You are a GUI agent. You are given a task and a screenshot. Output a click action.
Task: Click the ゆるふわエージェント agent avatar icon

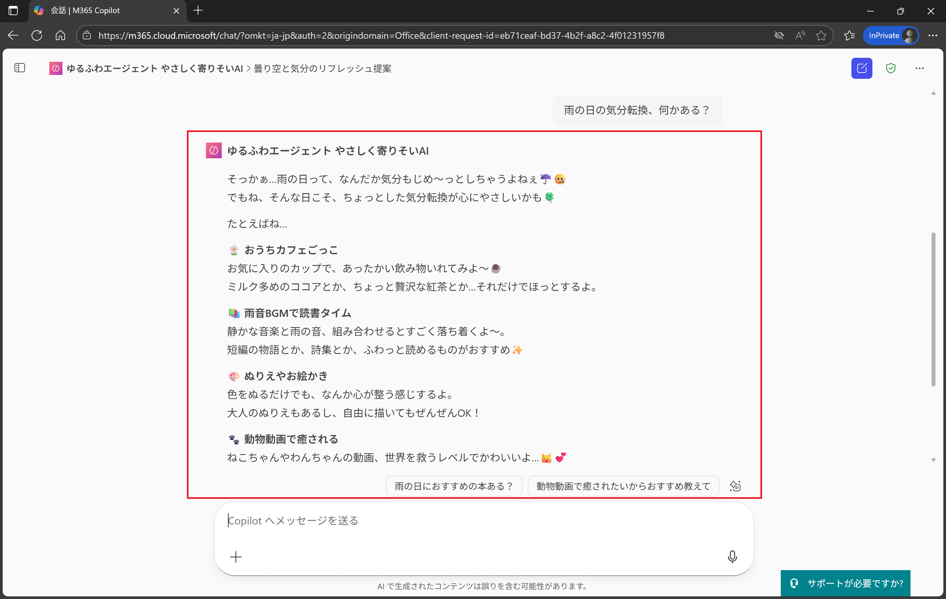coord(213,150)
